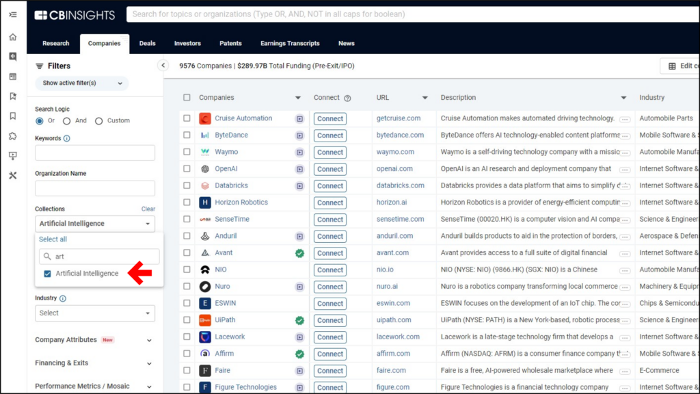
Task: Switch to the News tab
Action: [x=347, y=43]
